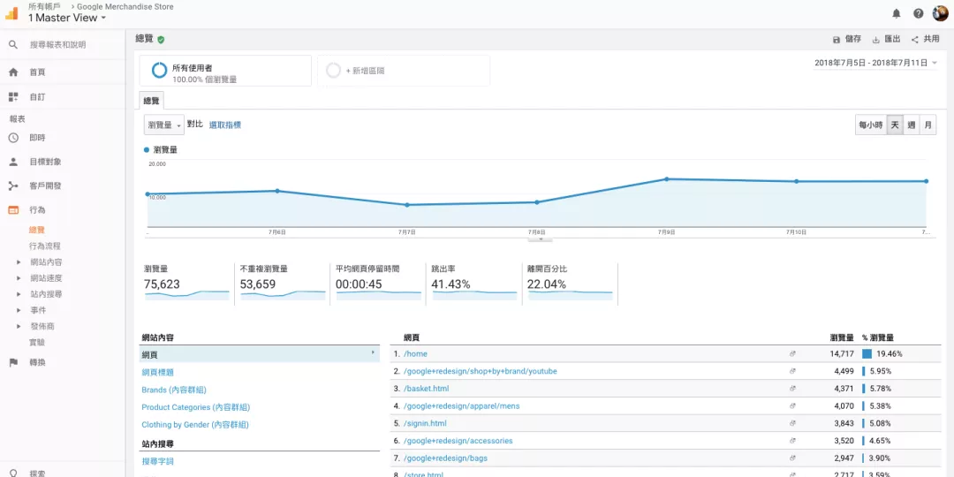Click the 轉換 conversions flag icon

tap(12, 363)
